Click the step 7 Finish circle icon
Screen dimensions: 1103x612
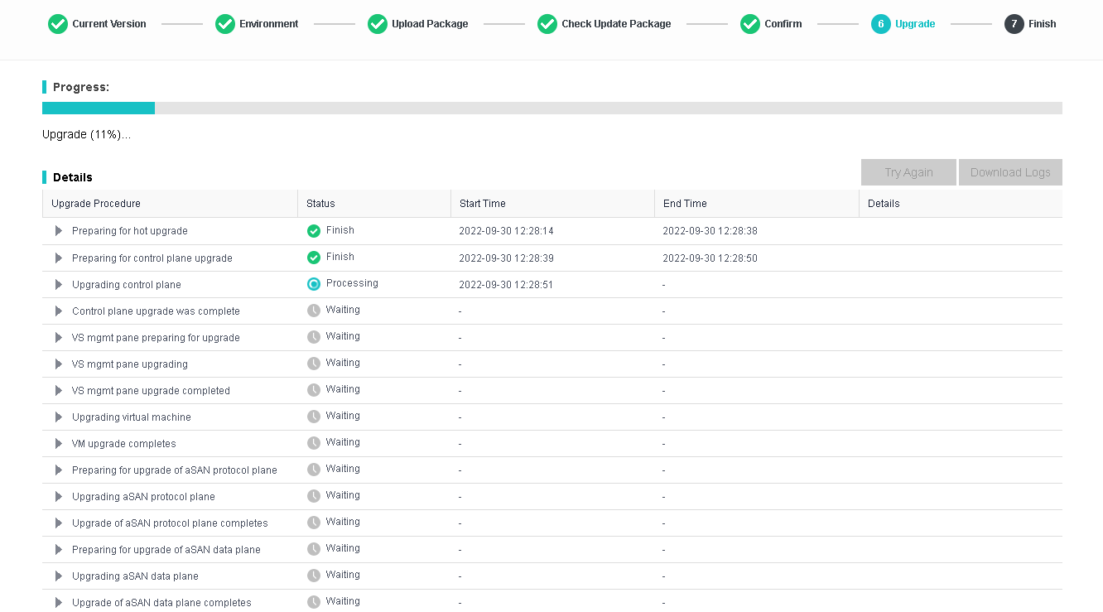(x=1014, y=24)
